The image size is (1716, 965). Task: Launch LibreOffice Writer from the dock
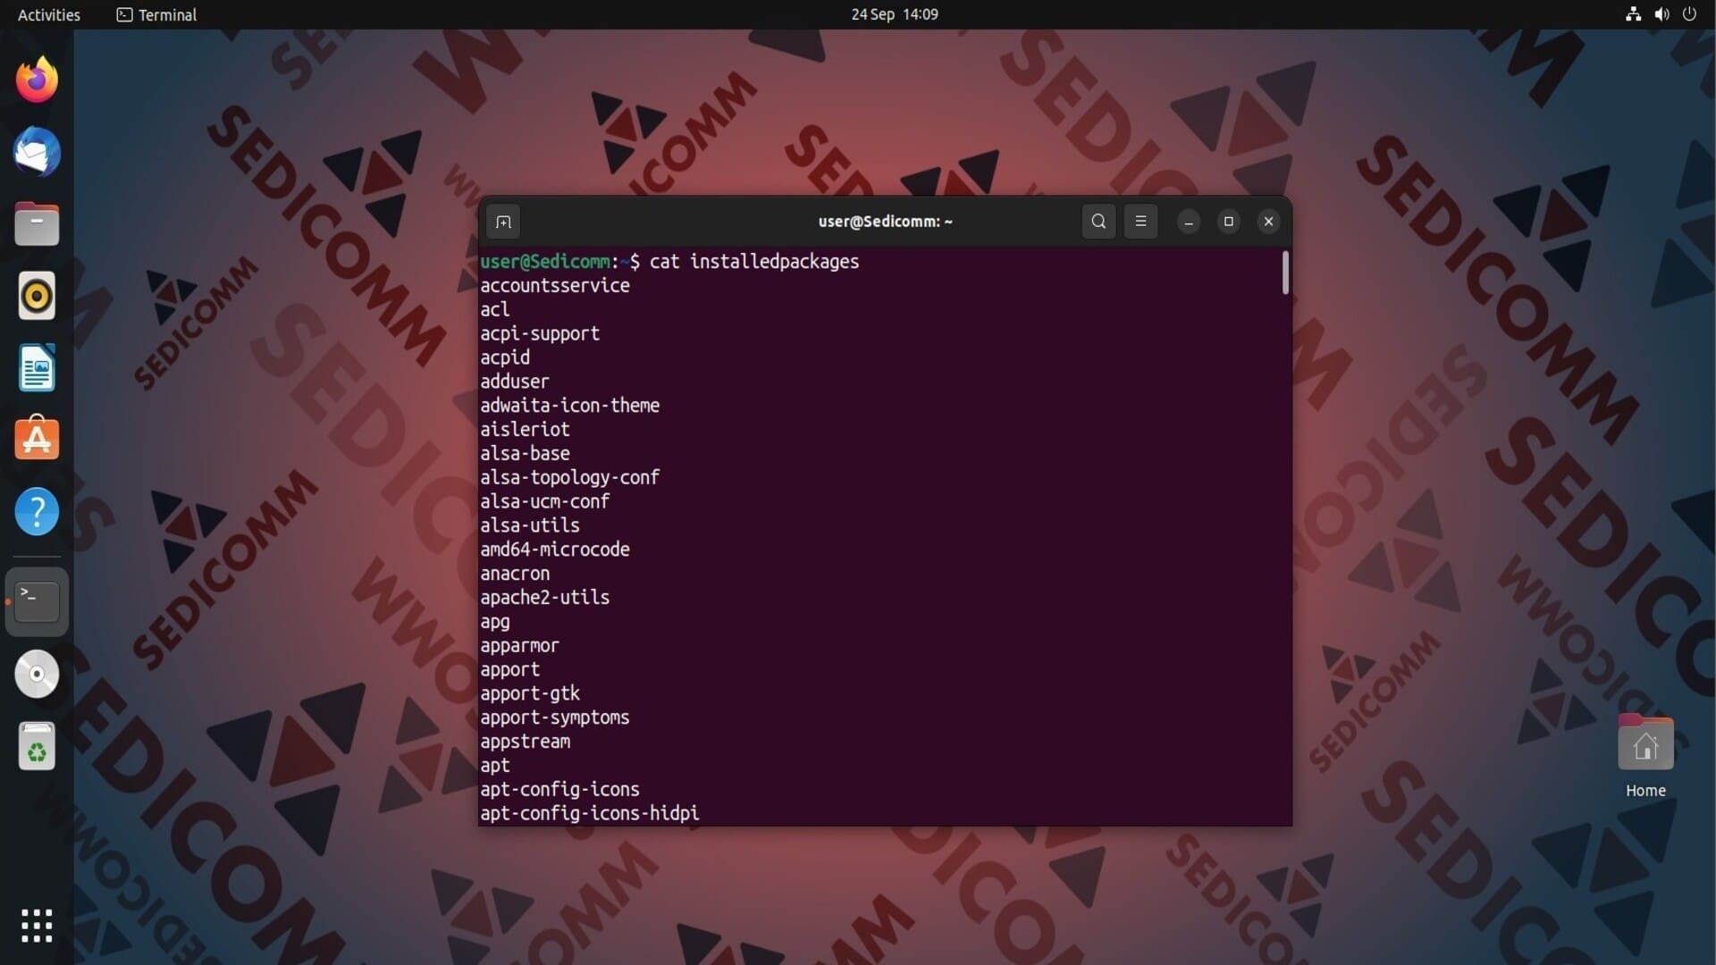(x=37, y=368)
